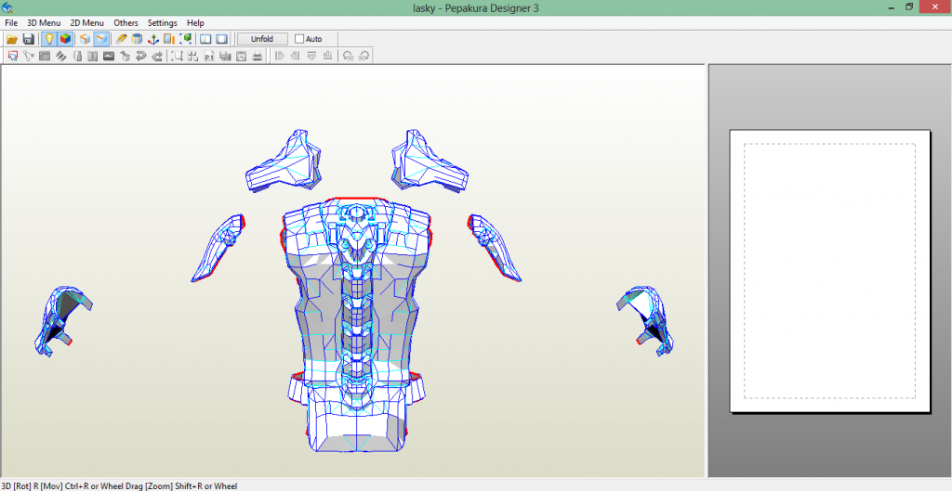Image resolution: width=952 pixels, height=491 pixels.
Task: Click the single-pane window layout icon
Action: click(x=221, y=39)
